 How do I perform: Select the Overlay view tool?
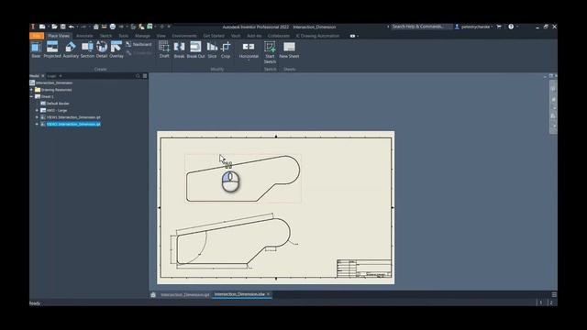[116, 49]
